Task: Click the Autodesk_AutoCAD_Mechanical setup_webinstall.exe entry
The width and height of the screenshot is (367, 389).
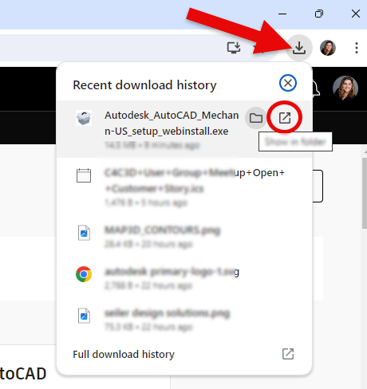Action: [x=184, y=129]
